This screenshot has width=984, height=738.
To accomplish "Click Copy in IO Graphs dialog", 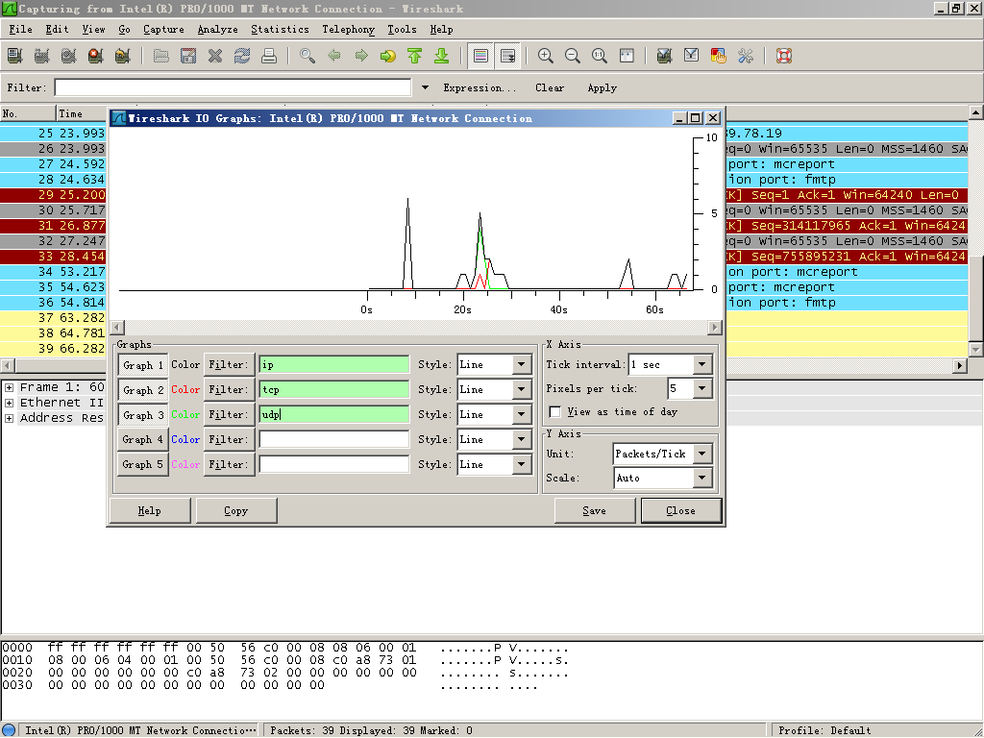I will [x=236, y=511].
